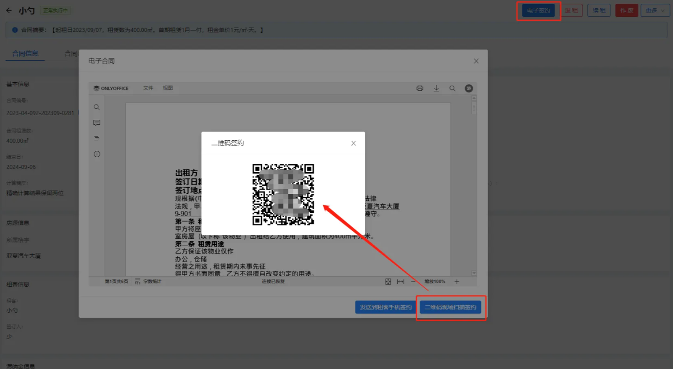This screenshot has width=673, height=369.
Task: Click the QR code image
Action: click(x=283, y=194)
